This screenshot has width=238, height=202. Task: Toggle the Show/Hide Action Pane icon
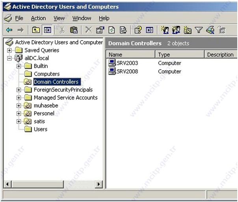coord(149,30)
